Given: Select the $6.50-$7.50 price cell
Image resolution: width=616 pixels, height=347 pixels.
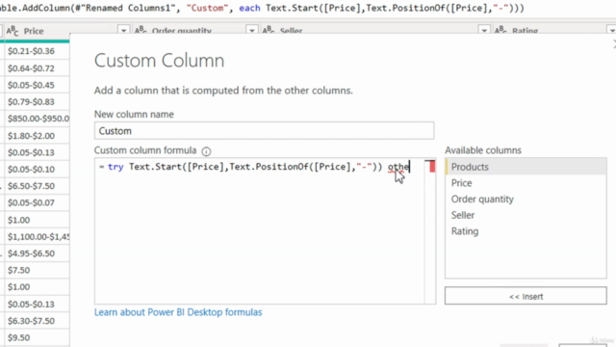Looking at the screenshot, I should (x=37, y=186).
